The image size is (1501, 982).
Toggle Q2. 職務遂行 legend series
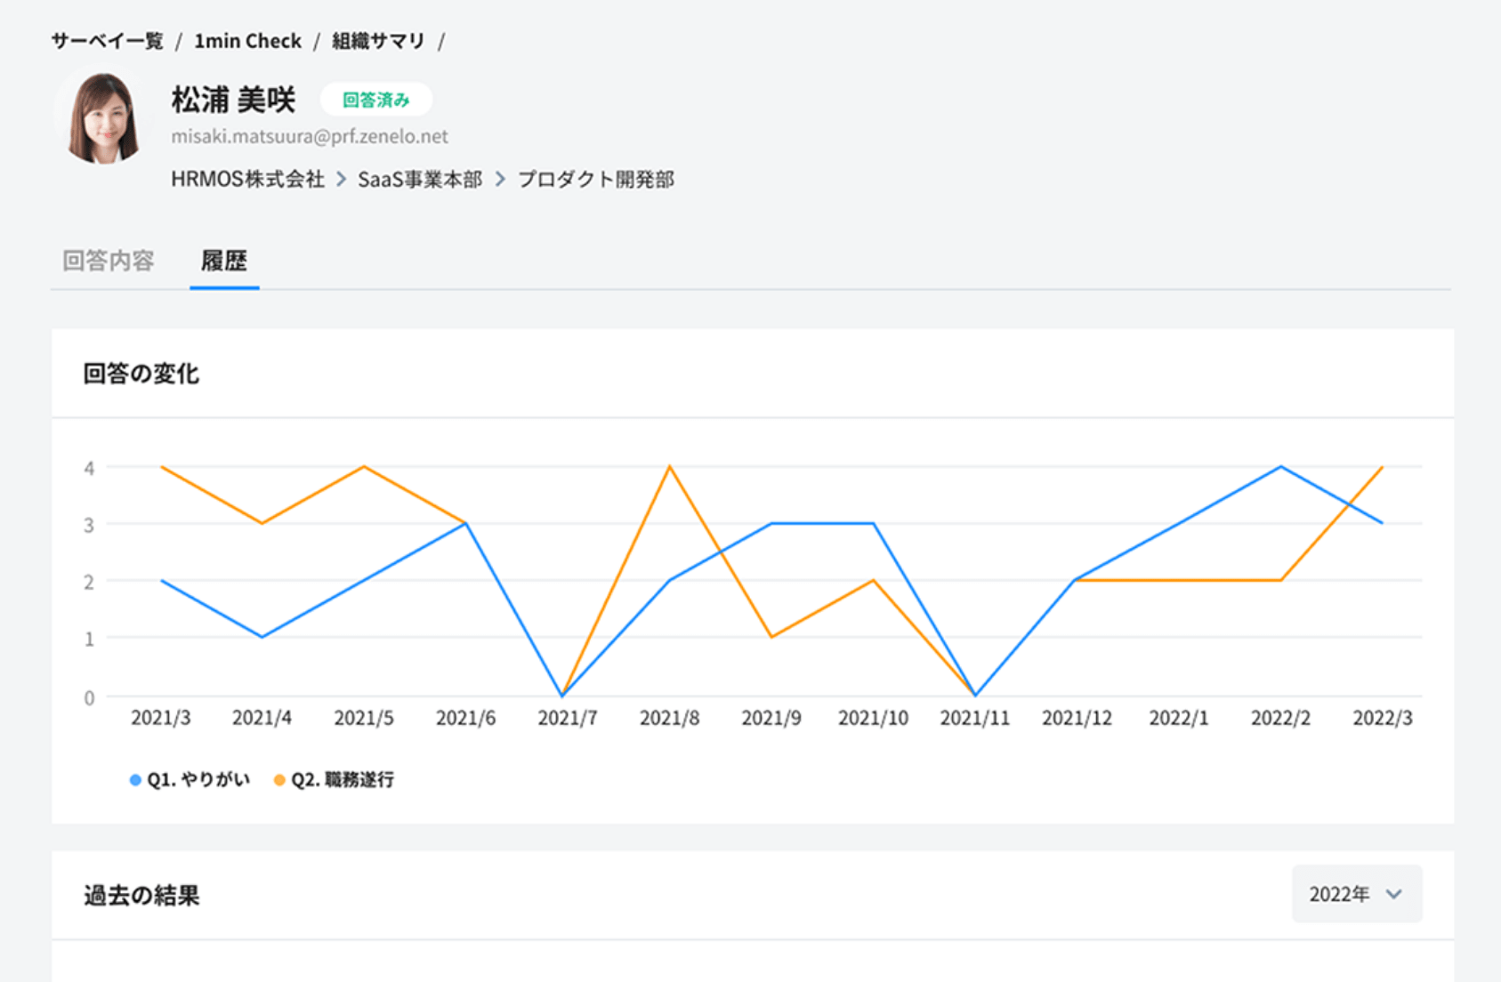(343, 780)
